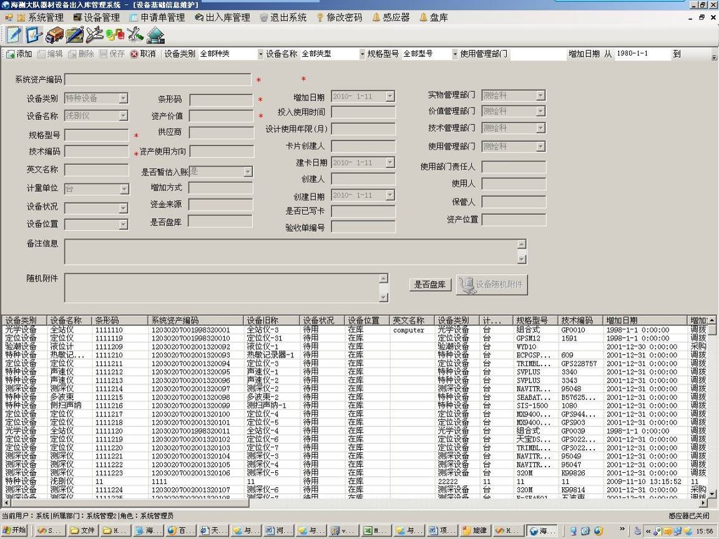Open the 出入库管理 menu

pos(222,17)
